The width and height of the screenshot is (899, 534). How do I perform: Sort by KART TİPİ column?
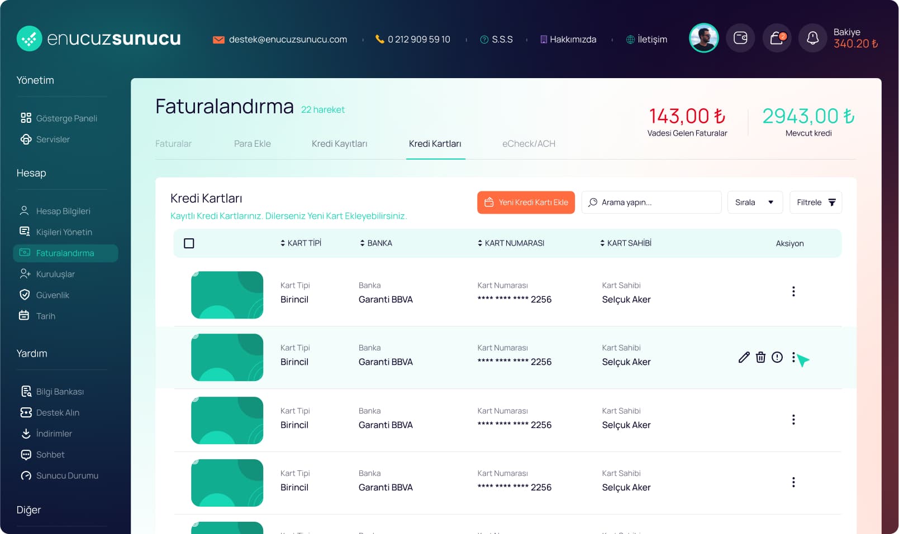point(301,243)
